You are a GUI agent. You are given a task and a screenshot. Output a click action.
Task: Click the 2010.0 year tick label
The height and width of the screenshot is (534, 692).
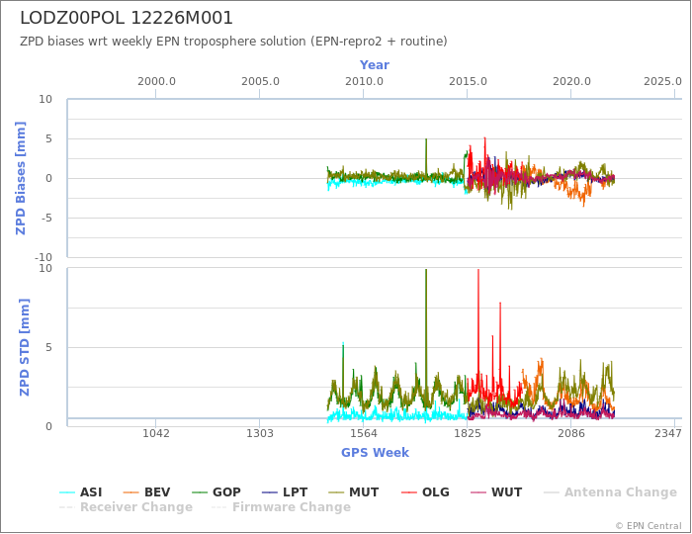364,82
